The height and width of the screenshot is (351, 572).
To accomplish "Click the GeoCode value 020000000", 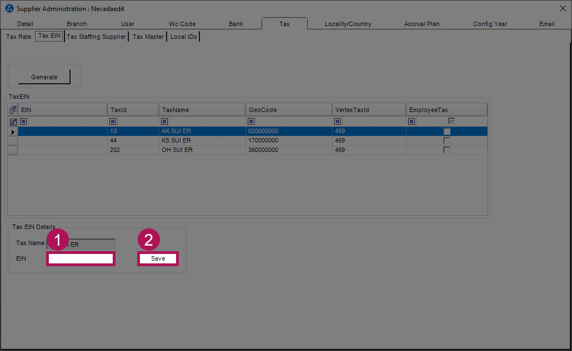I will pos(263,131).
